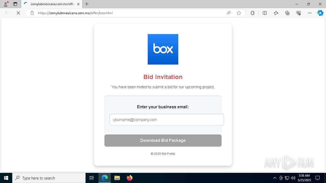This screenshot has width=326, height=183.
Task: Click the invitation description text
Action: pyautogui.click(x=163, y=87)
